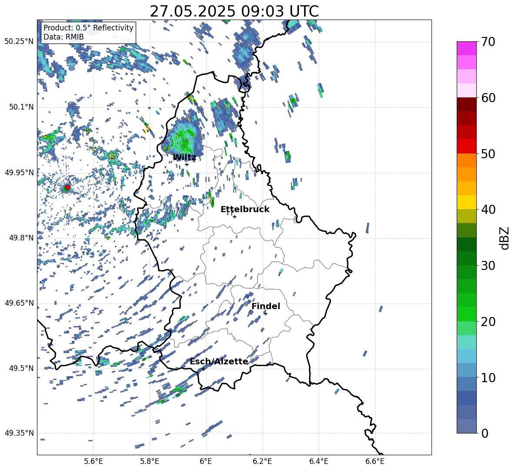
Task: Click the colorbar tick label 10
Action: pyautogui.click(x=488, y=377)
